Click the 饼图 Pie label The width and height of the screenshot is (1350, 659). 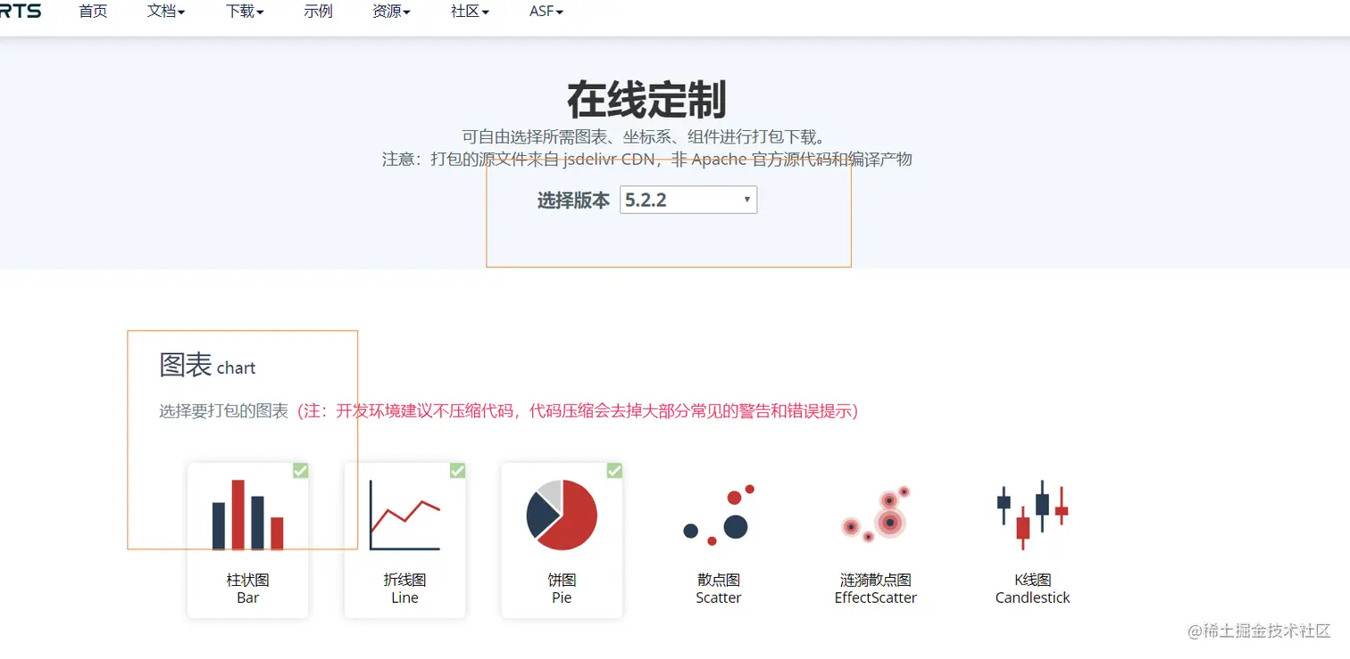[562, 589]
